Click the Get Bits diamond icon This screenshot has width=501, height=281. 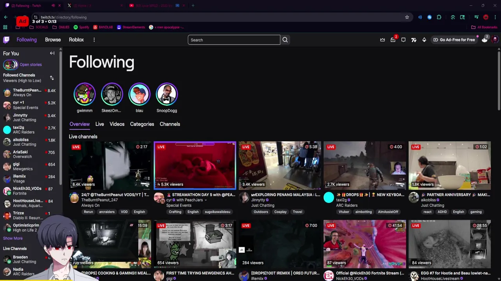pos(424,40)
